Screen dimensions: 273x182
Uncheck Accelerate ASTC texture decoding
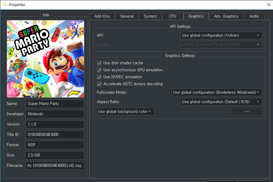point(99,84)
